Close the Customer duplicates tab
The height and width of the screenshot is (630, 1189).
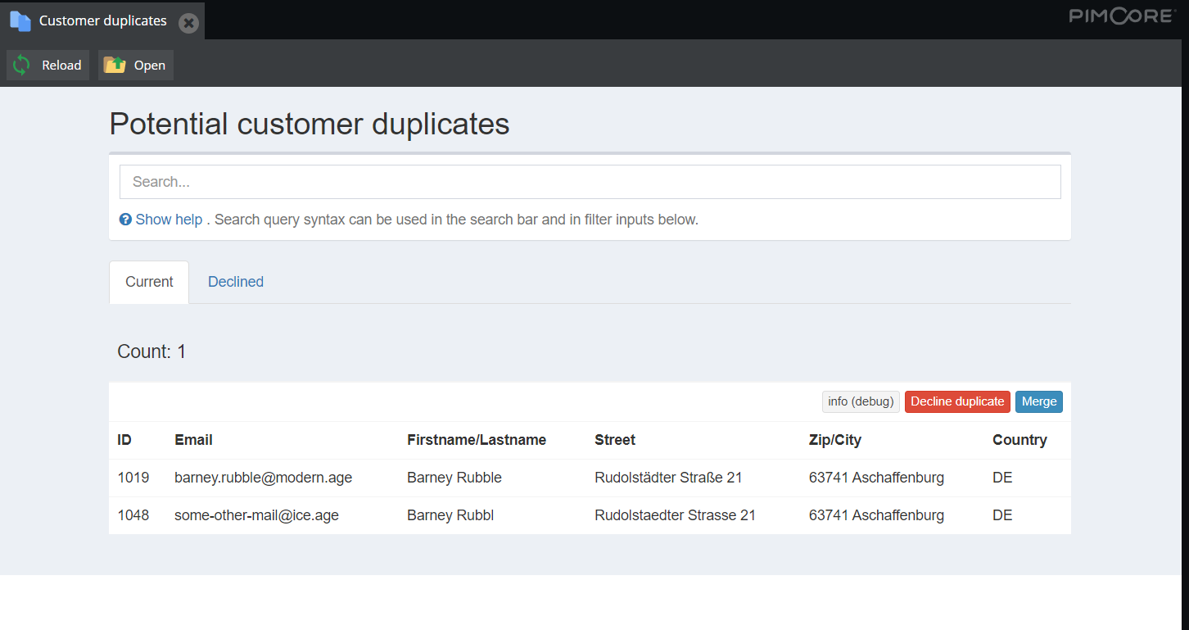click(x=188, y=23)
